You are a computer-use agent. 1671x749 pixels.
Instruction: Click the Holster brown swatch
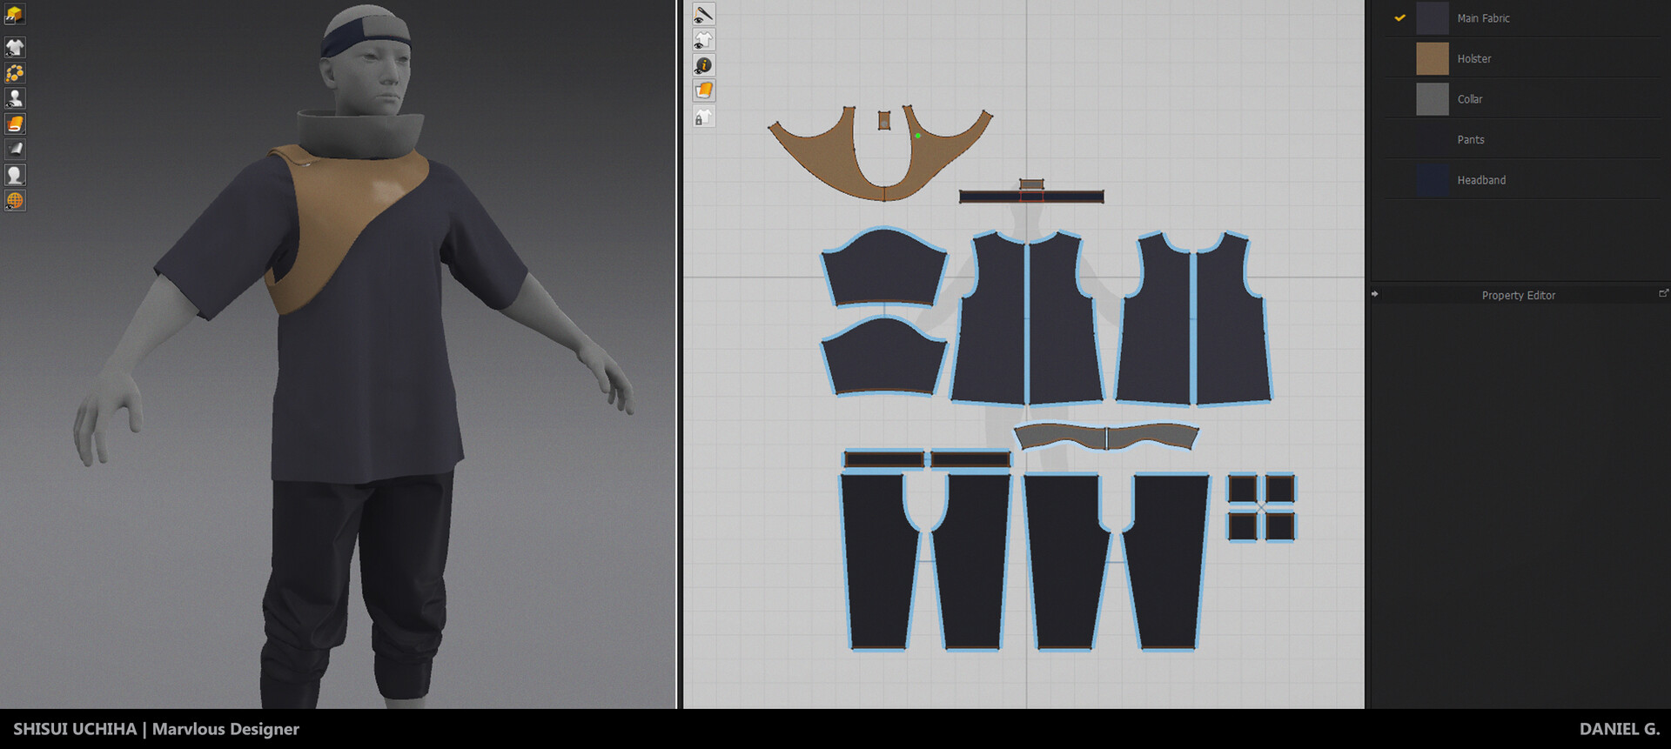point(1432,59)
